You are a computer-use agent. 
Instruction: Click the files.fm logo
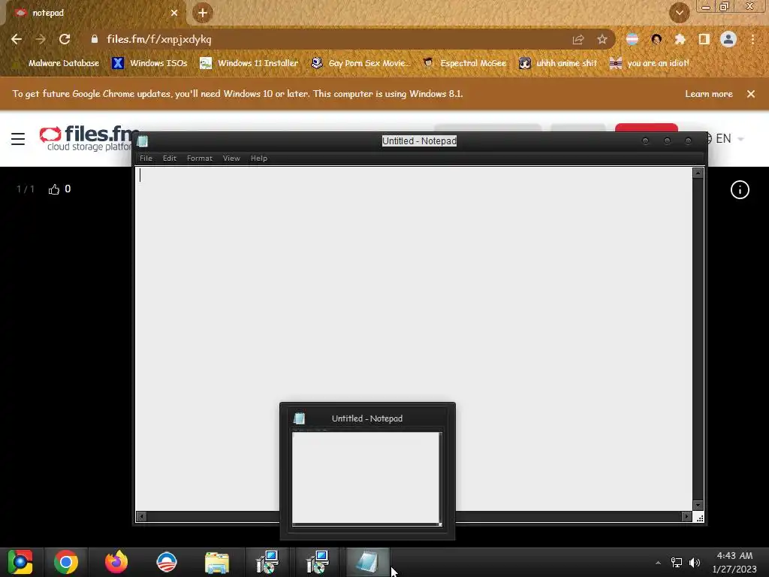86,138
